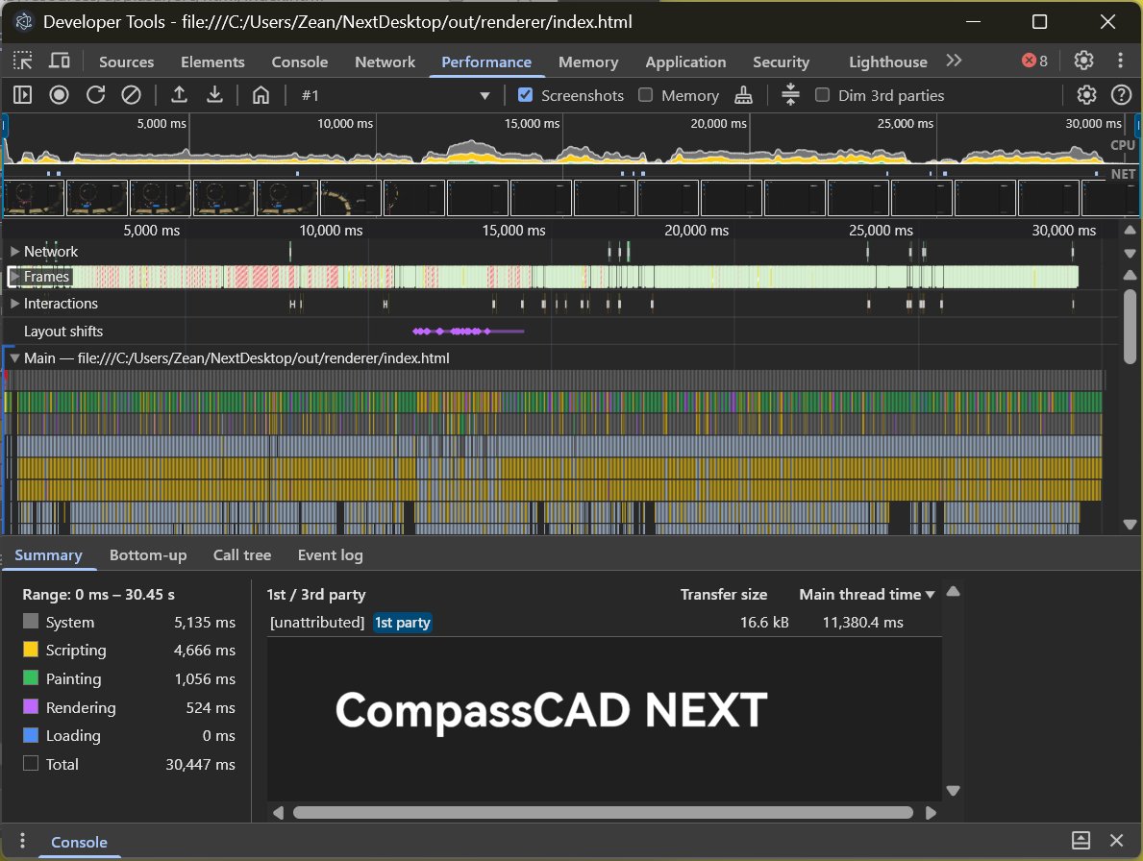Click the record-and-reload icon
Viewport: 1143px width, 861px height.
(95, 95)
